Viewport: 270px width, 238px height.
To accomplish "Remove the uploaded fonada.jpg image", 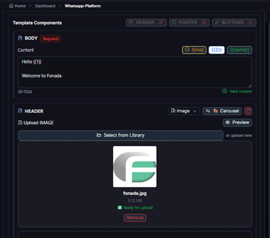I will (x=135, y=217).
